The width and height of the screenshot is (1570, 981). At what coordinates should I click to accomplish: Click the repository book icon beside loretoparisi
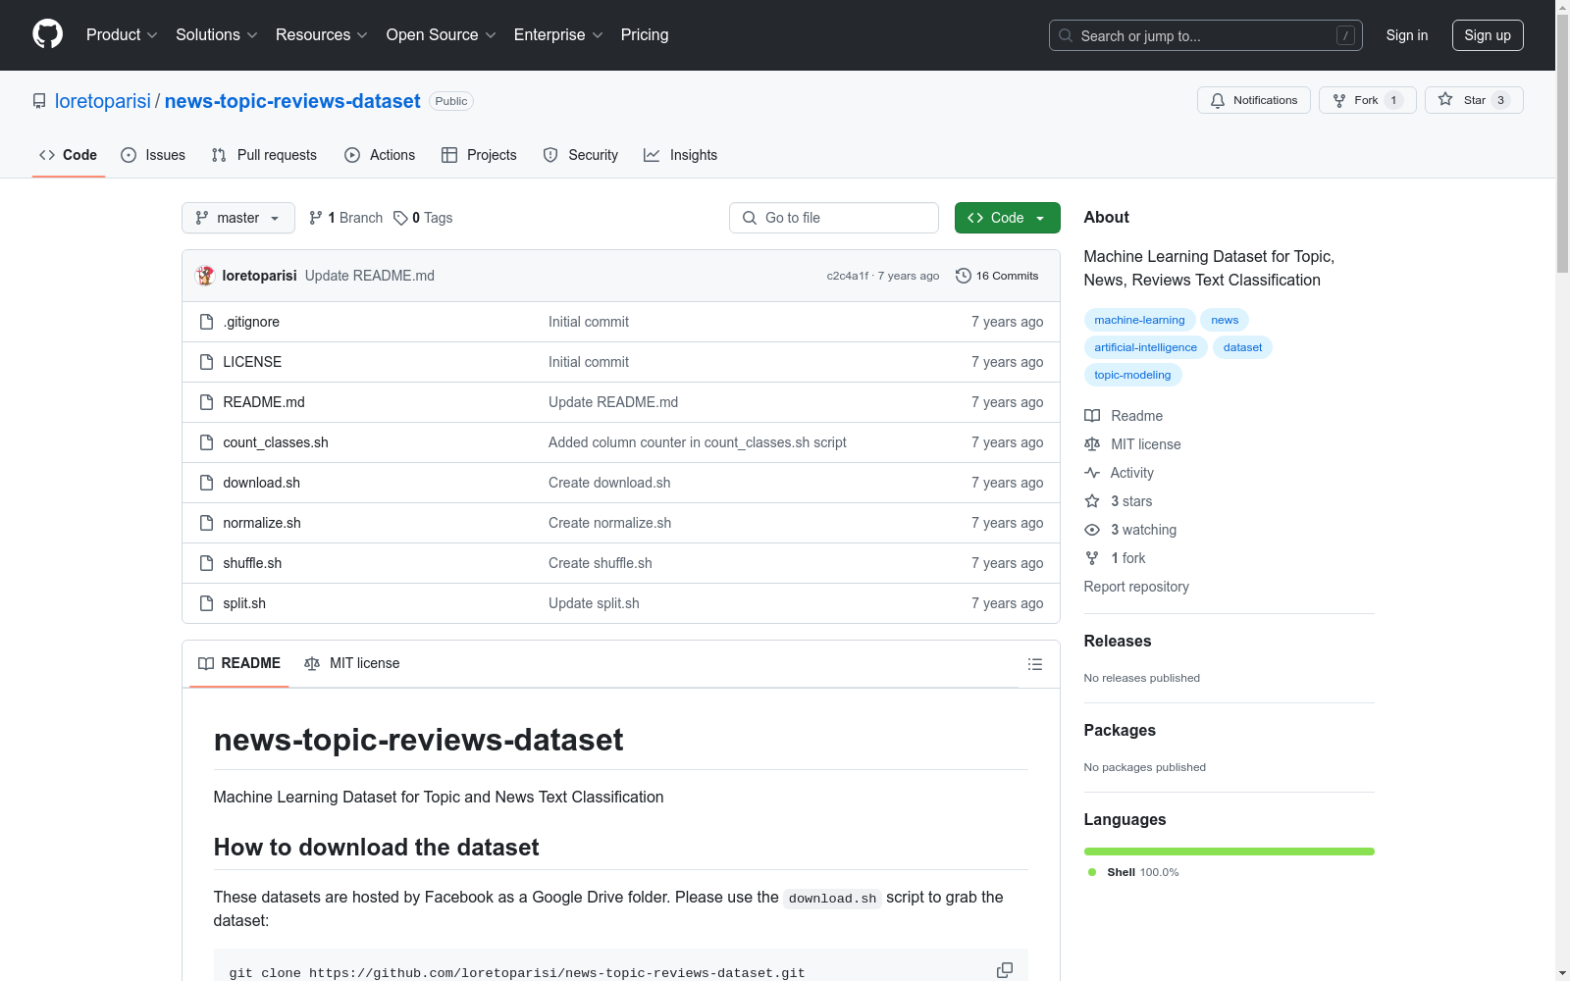(39, 101)
